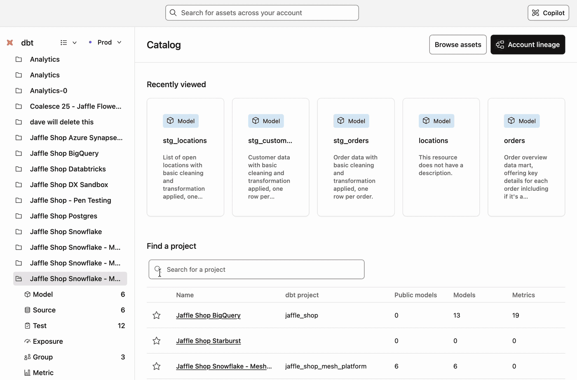Click the dbt project column header
Viewport: 577px width, 380px height.
point(302,295)
